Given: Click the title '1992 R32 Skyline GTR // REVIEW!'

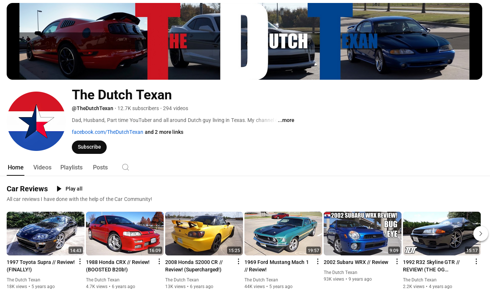Looking at the screenshot, I should tap(431, 266).
